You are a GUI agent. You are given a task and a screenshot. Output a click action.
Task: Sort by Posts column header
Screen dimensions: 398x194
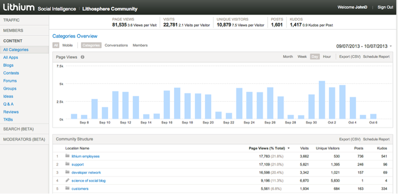(x=359, y=148)
